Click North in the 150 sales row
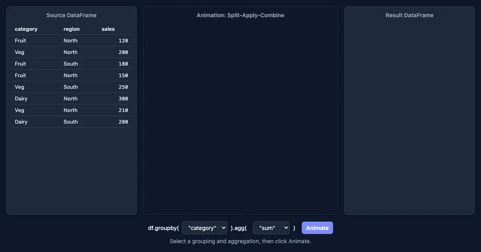The width and height of the screenshot is (481, 252). pyautogui.click(x=71, y=76)
